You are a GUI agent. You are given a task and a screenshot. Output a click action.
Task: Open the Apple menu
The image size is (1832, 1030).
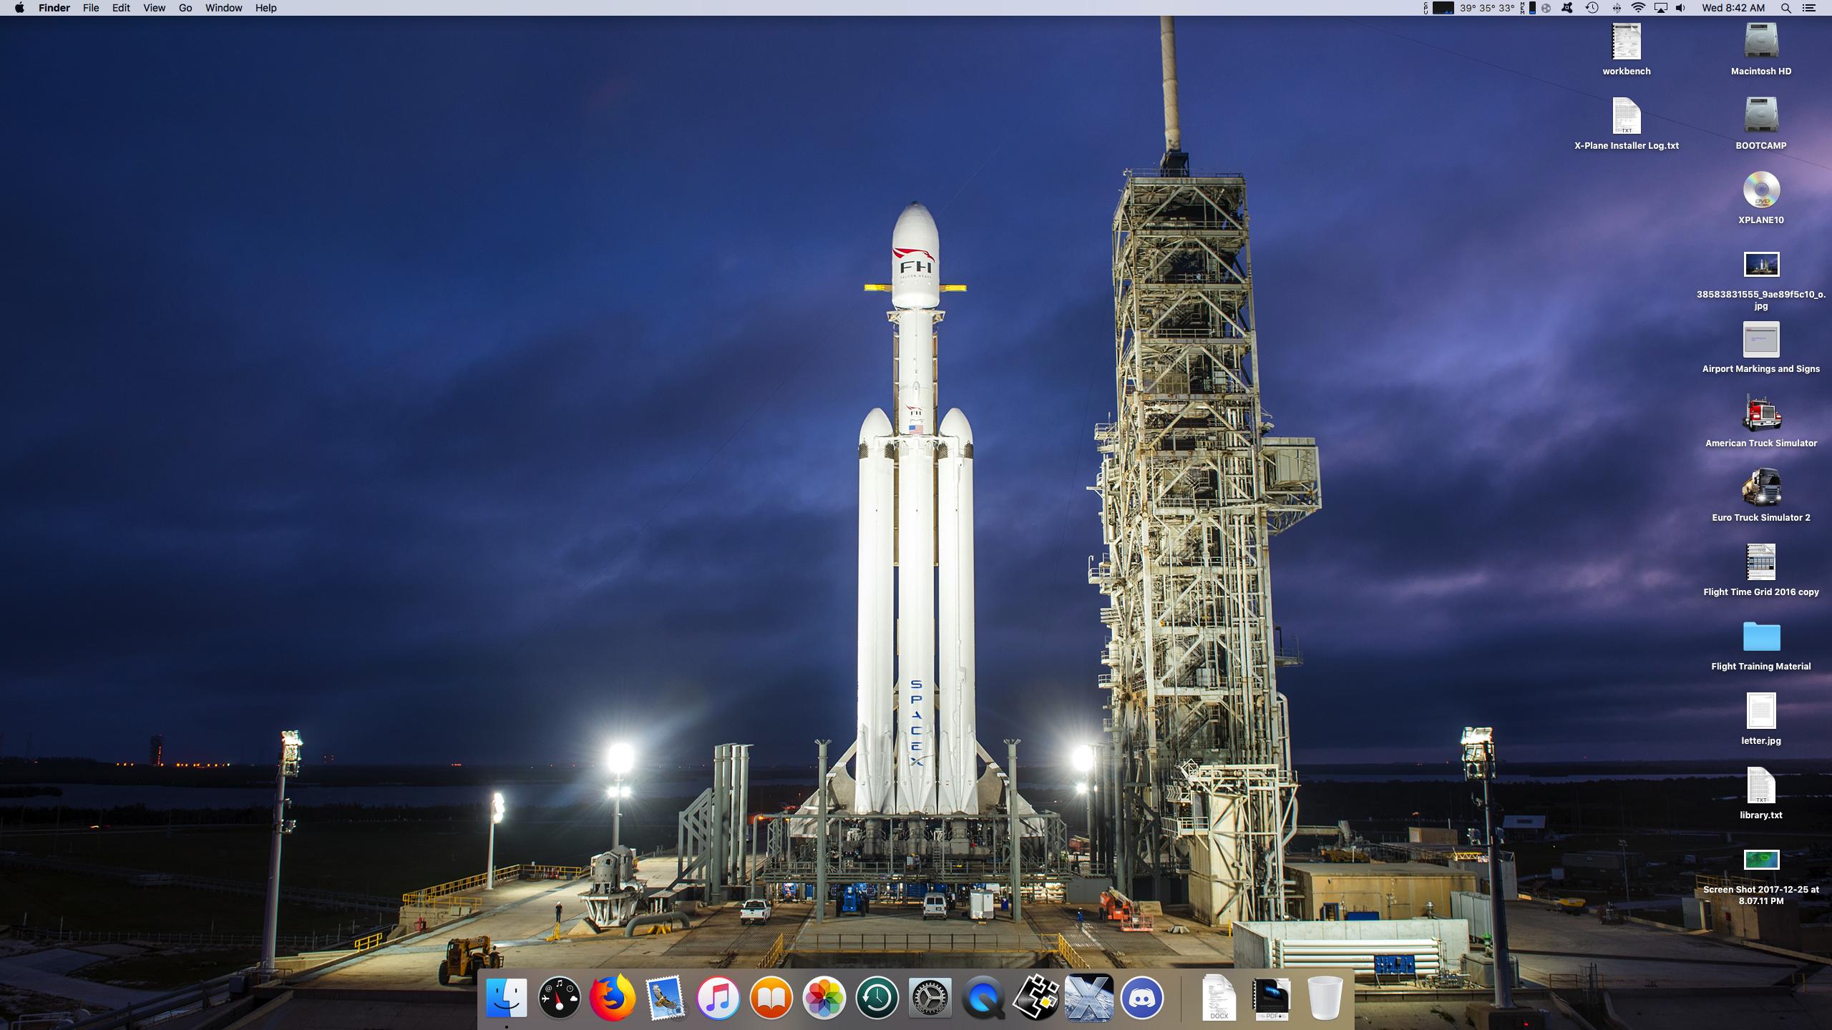(x=19, y=8)
